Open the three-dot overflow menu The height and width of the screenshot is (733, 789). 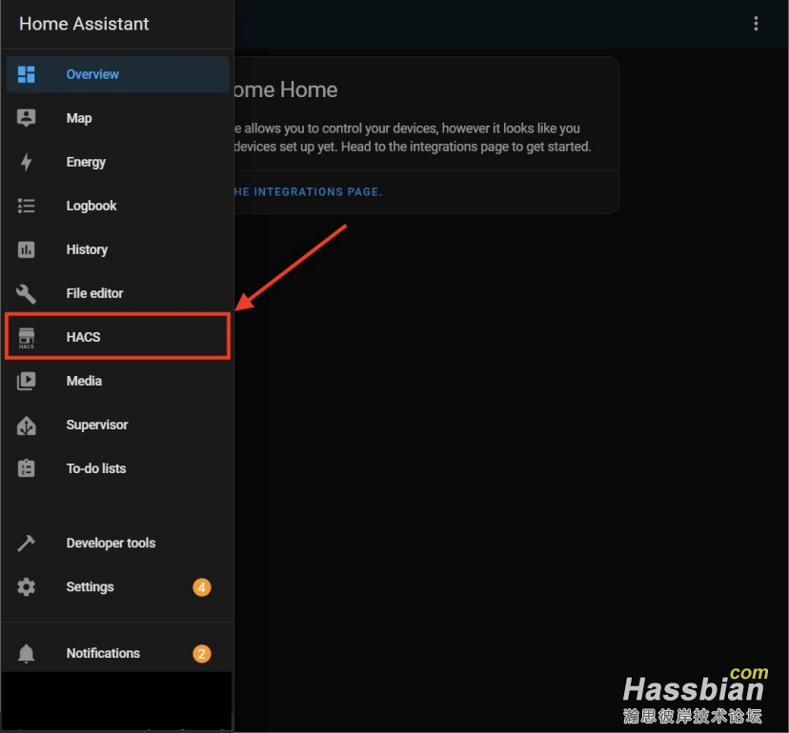(x=756, y=24)
